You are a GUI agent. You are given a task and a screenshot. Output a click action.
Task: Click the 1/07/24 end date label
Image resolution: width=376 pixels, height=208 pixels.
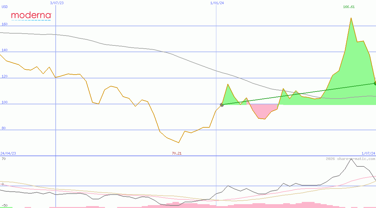pos(368,153)
